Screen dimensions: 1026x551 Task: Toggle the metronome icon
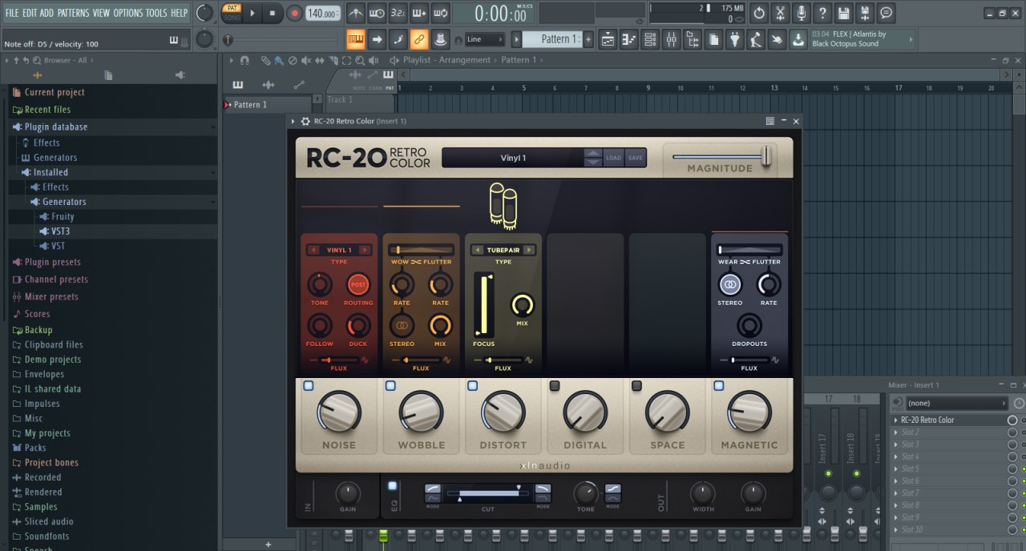tap(356, 13)
